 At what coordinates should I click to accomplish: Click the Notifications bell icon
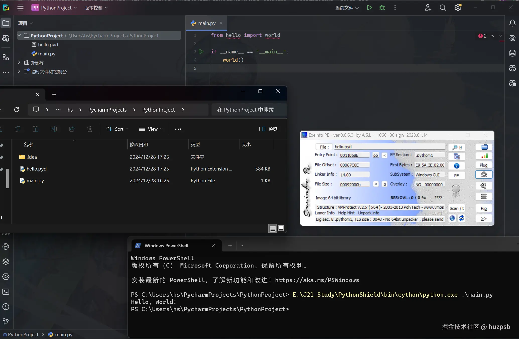tap(512, 23)
